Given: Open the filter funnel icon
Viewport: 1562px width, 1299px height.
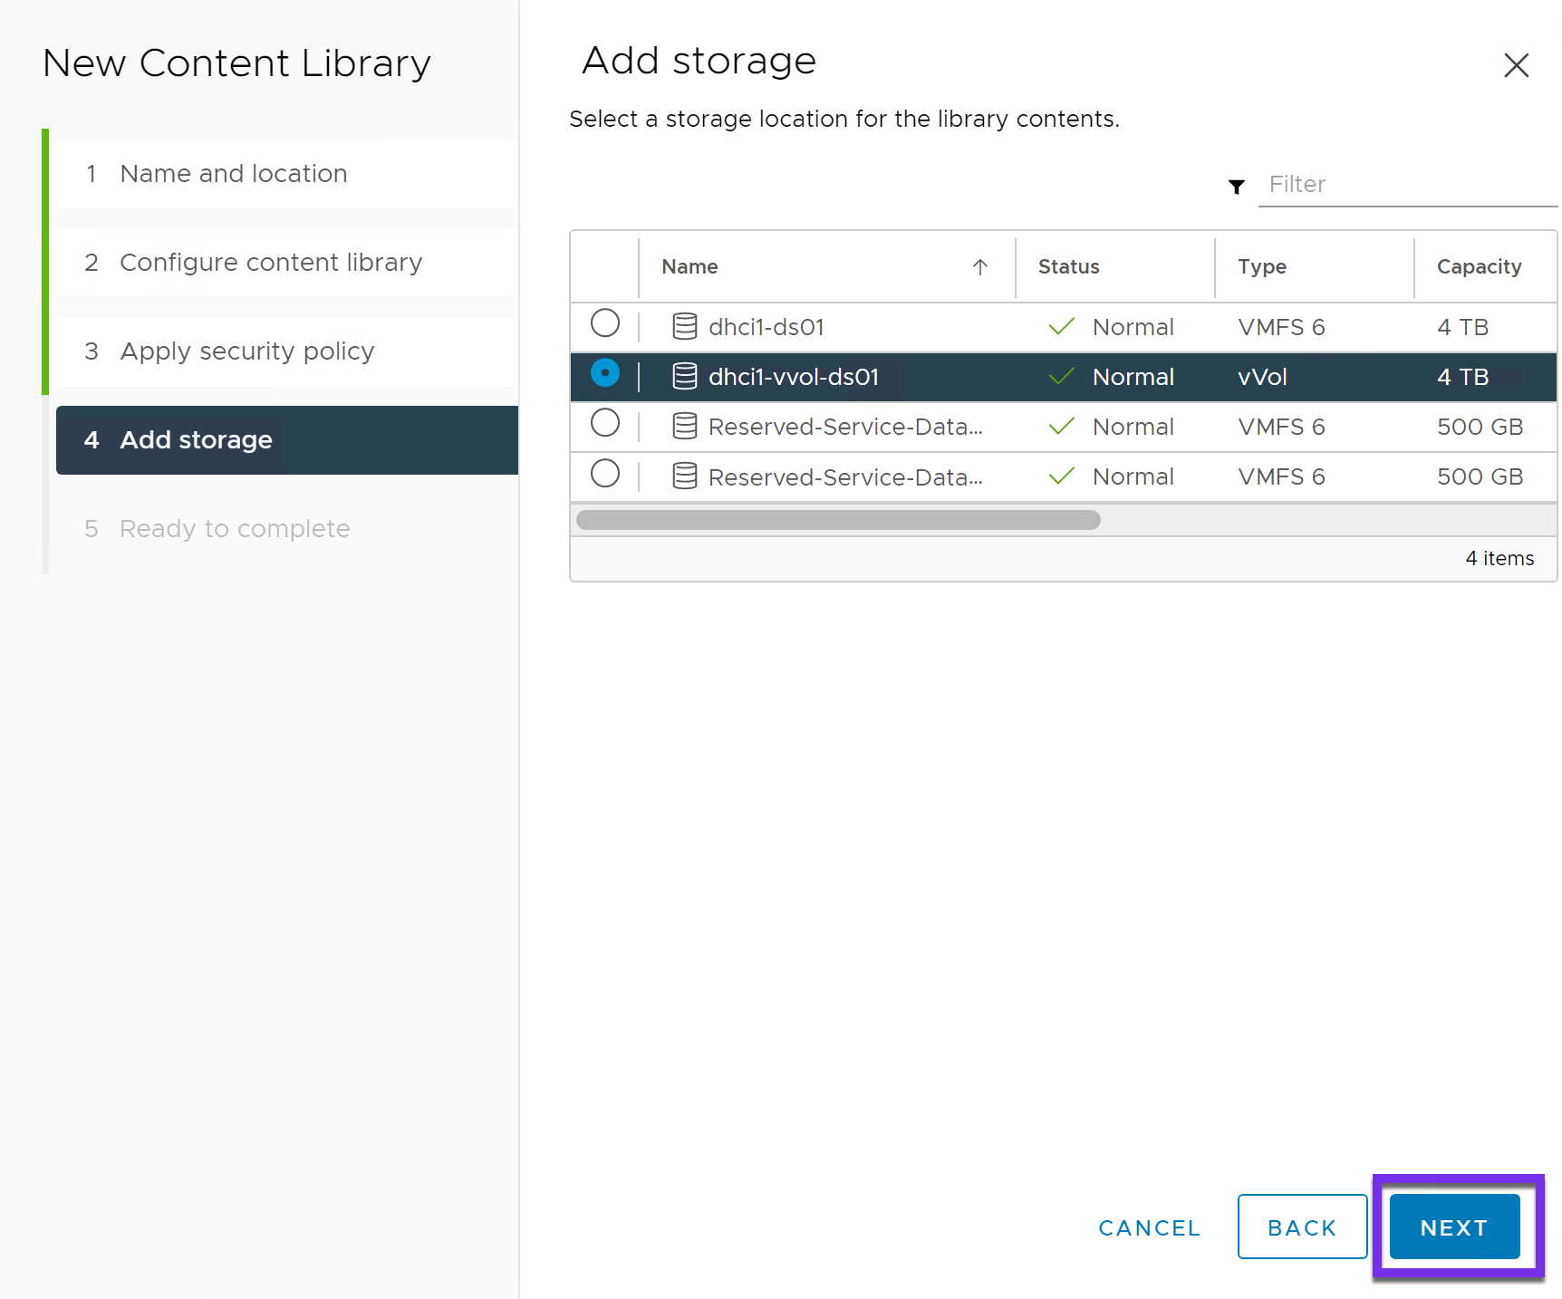Looking at the screenshot, I should click(x=1237, y=187).
